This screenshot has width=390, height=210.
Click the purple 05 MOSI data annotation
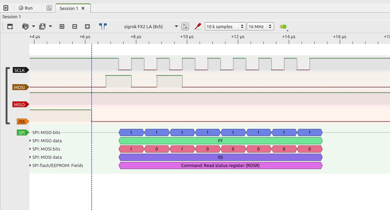[221, 157]
